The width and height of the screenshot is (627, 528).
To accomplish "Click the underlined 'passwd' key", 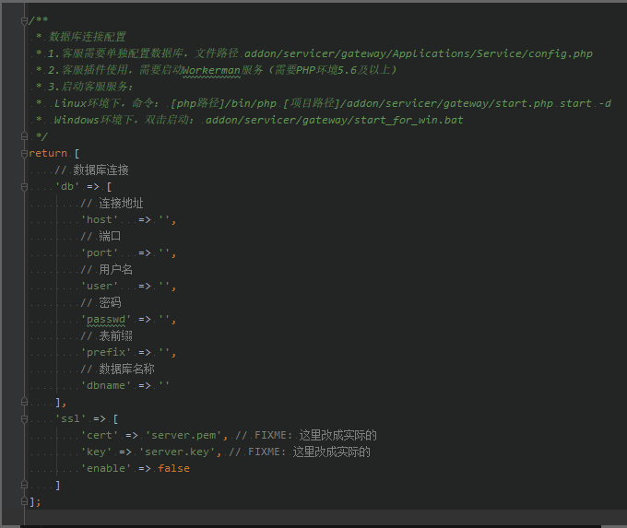I will coord(106,320).
